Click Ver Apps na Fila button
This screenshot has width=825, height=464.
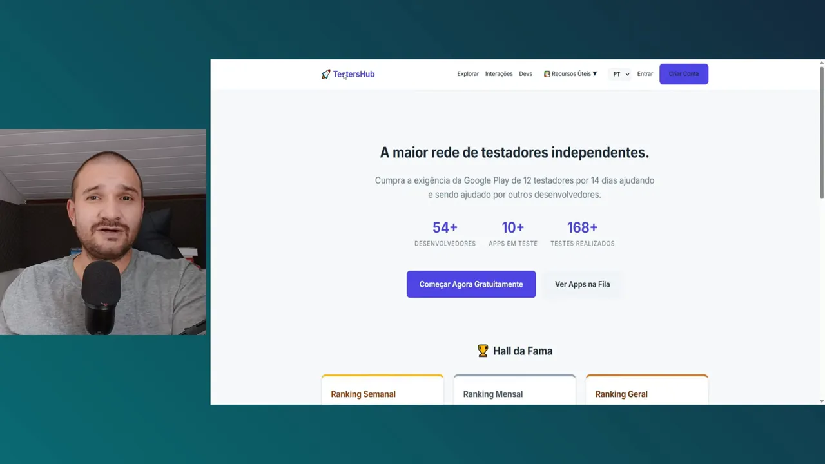[583, 284]
